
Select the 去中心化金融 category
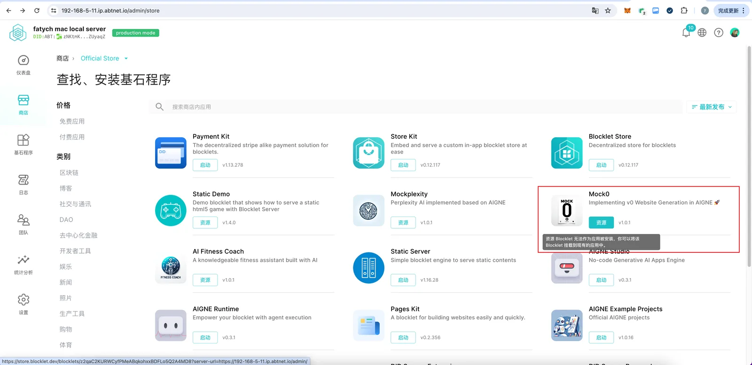click(x=78, y=235)
